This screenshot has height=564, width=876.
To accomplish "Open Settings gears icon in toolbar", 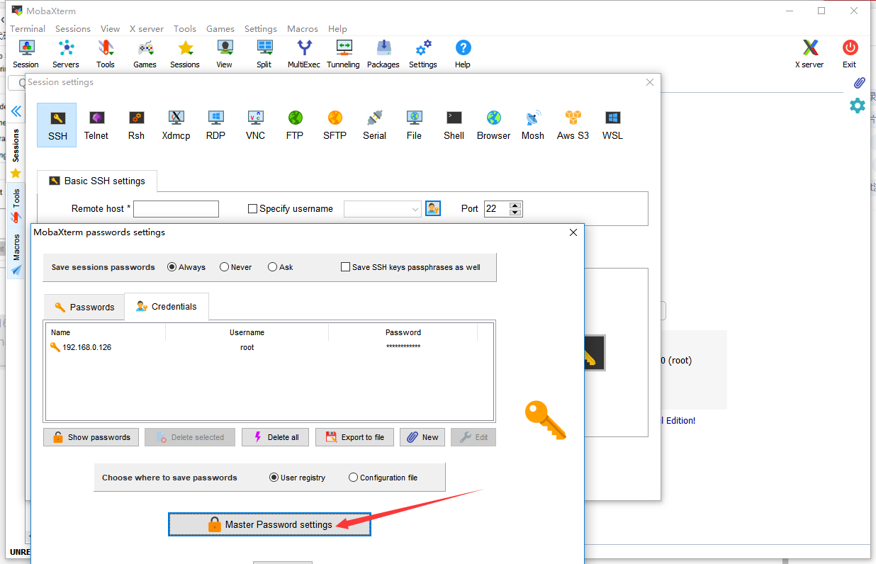I will [423, 54].
